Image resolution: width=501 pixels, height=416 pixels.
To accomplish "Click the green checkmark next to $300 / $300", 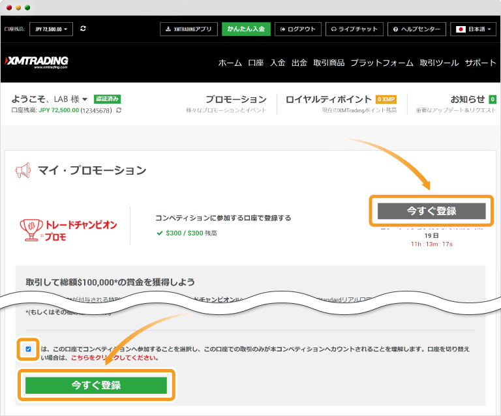I will [x=160, y=233].
